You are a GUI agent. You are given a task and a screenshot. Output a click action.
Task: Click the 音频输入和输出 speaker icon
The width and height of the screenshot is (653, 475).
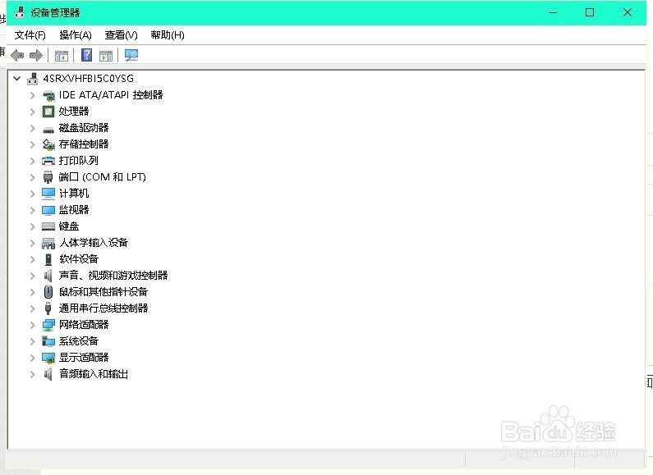coord(48,374)
